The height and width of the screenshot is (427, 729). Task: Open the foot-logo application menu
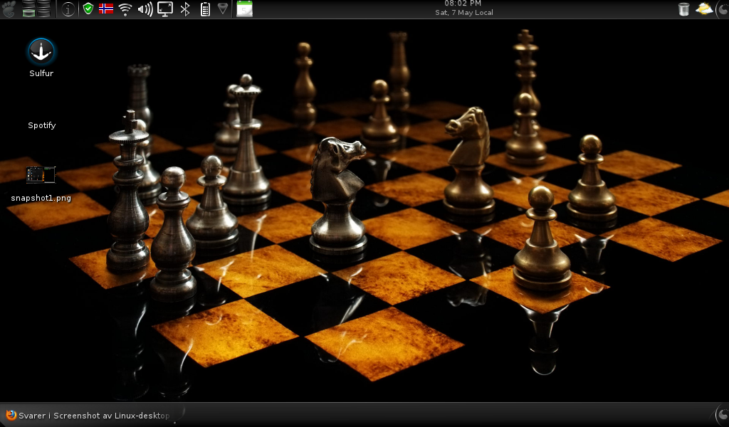click(x=9, y=9)
